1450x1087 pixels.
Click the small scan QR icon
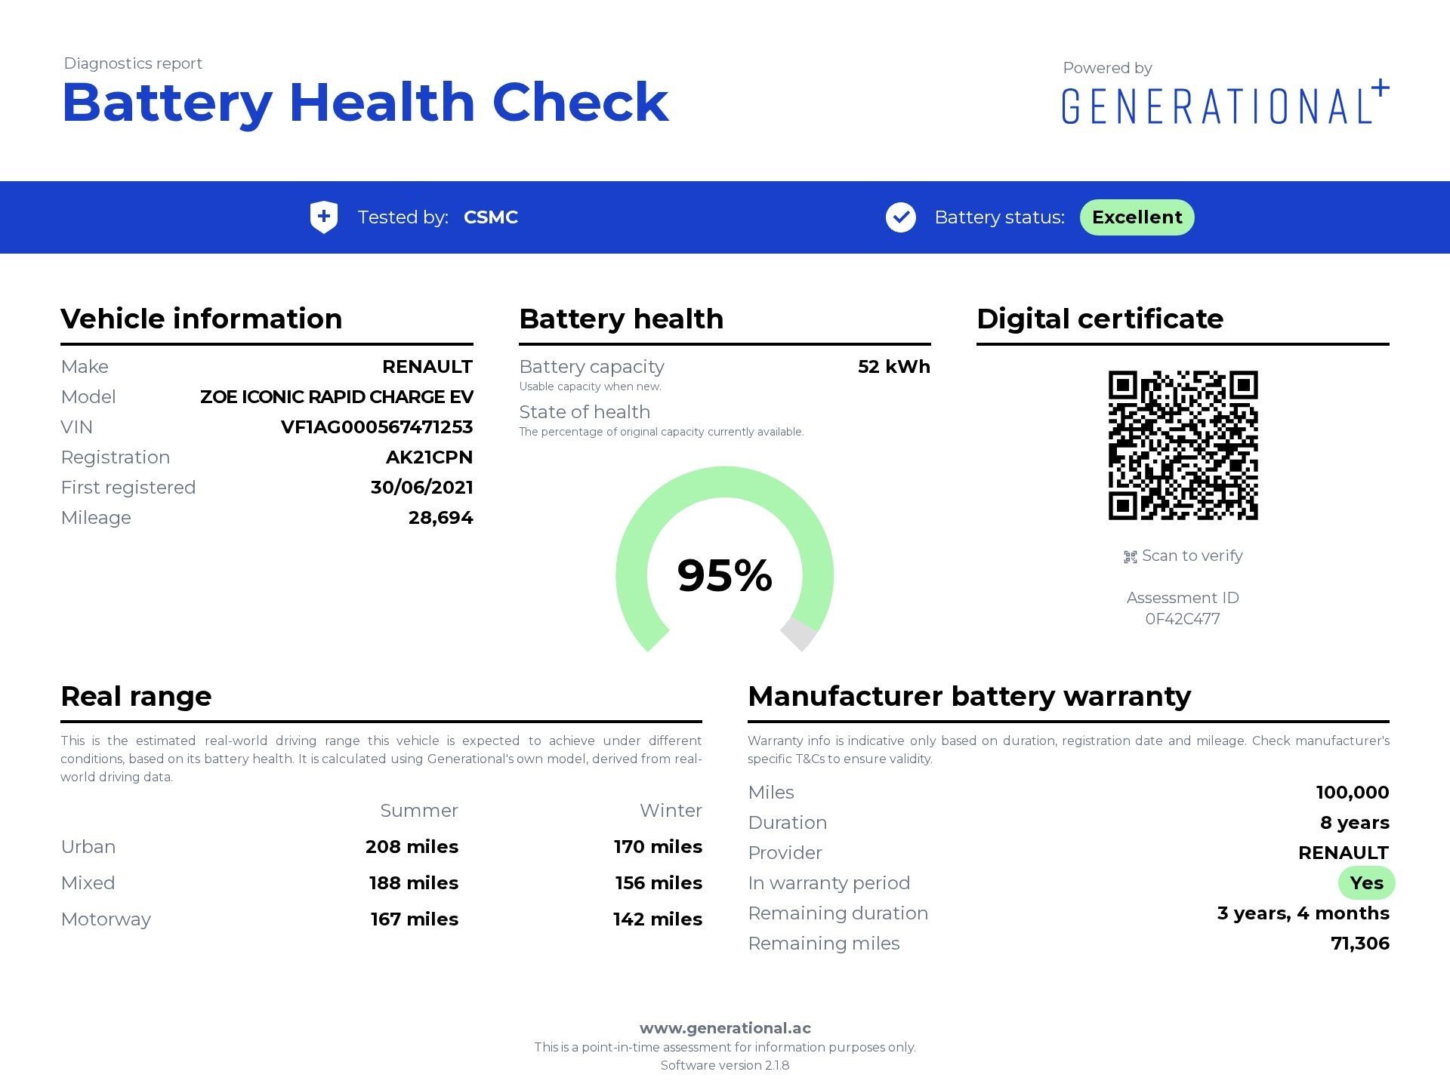(x=1130, y=557)
